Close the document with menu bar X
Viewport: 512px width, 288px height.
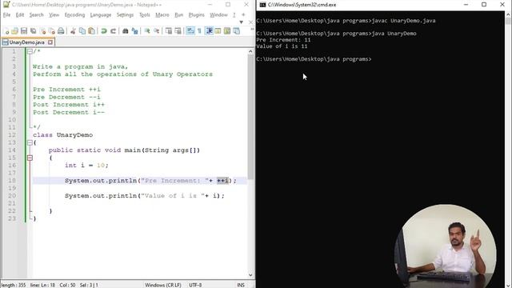pos(250,22)
